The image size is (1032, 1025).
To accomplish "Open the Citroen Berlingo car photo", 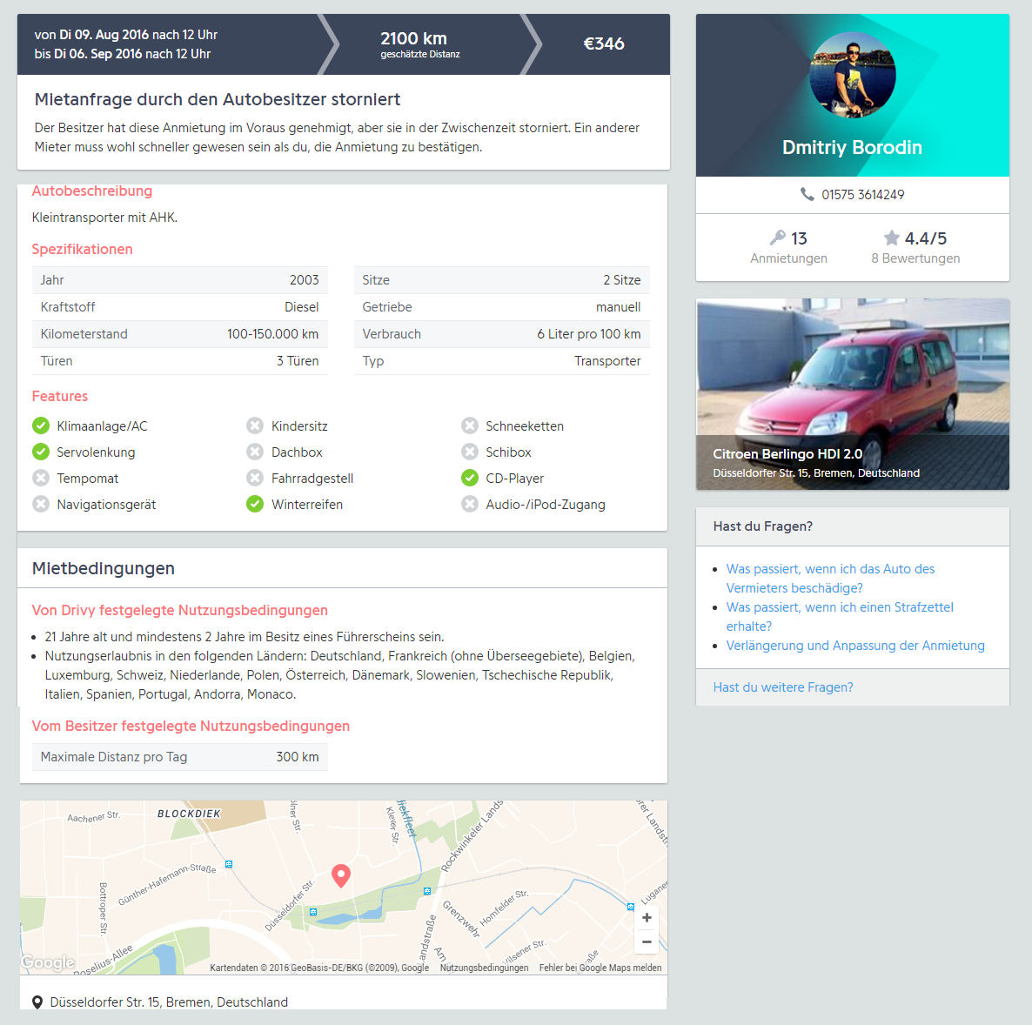I will (x=853, y=393).
